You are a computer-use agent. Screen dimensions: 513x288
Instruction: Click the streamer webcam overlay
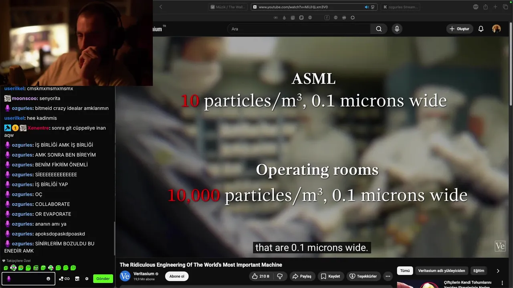pos(76,43)
